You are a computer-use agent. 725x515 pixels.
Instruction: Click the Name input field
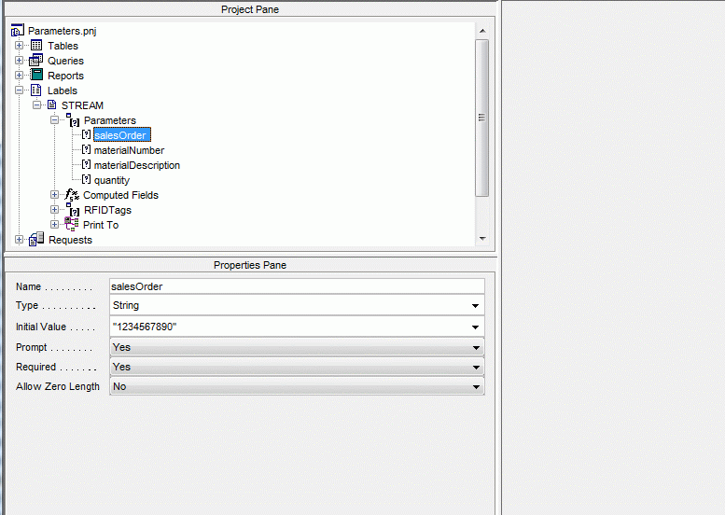[297, 286]
